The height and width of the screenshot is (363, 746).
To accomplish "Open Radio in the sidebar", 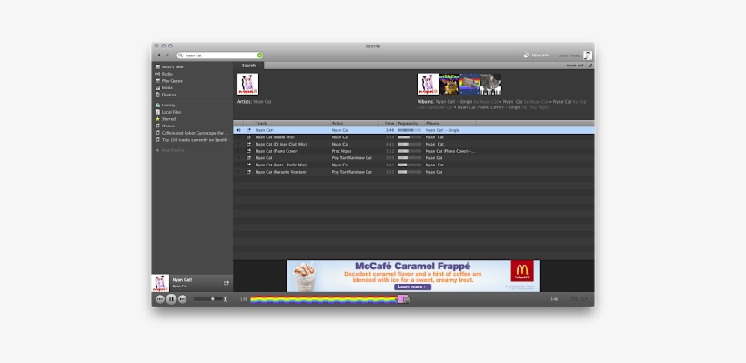I will [x=164, y=74].
